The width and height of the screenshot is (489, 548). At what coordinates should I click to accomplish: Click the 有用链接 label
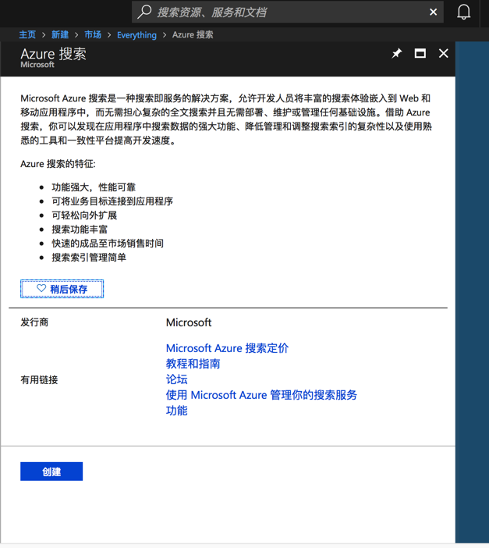coord(39,379)
